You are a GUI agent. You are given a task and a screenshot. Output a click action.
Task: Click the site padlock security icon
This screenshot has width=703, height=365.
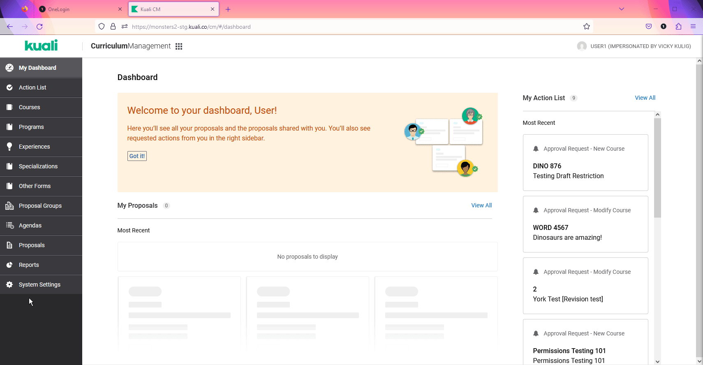click(113, 27)
